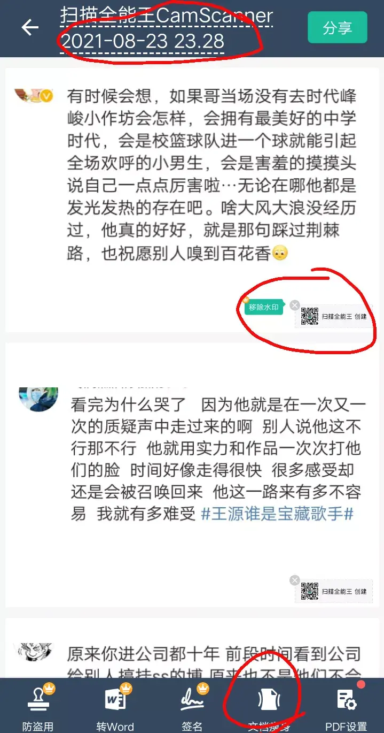384x733 pixels.
Task: Edit the document title text
Action: click(167, 28)
